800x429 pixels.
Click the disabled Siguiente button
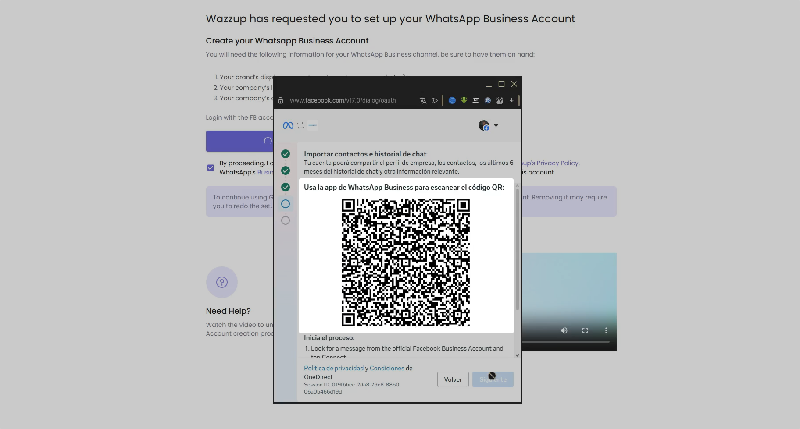[493, 379]
